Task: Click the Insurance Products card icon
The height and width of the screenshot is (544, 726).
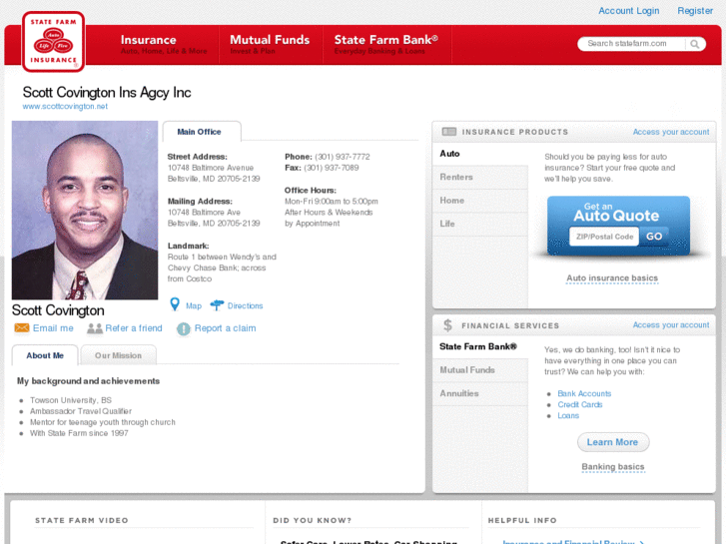Action: [449, 132]
